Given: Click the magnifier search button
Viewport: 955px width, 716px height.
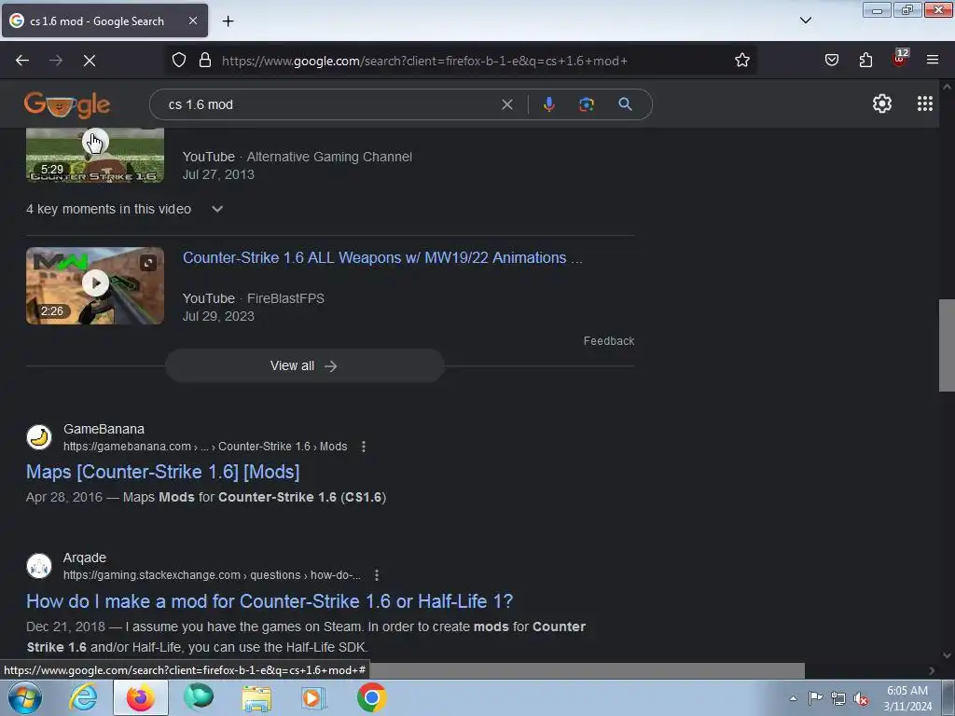Looking at the screenshot, I should tap(625, 104).
